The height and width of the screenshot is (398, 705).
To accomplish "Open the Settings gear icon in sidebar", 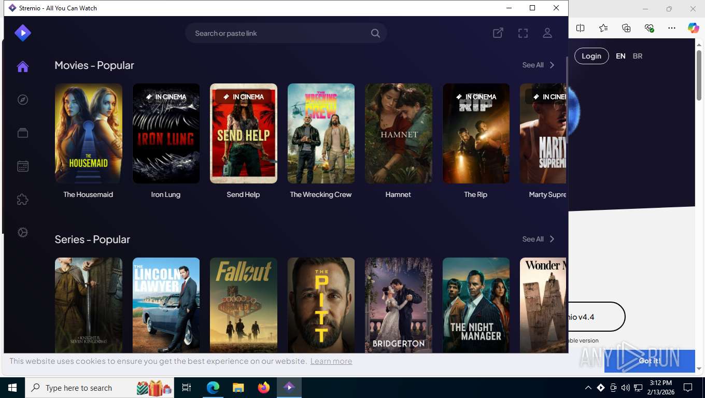I will click(x=22, y=232).
